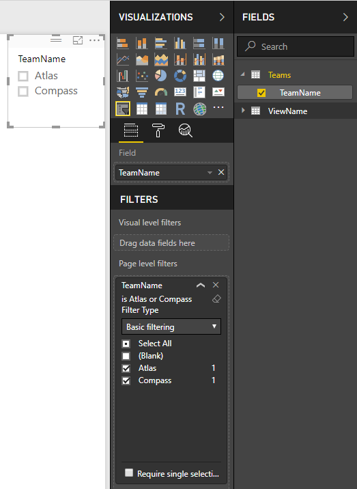This screenshot has width=357, height=489.
Task: Collapse the Visualizations pane
Action: [x=222, y=17]
